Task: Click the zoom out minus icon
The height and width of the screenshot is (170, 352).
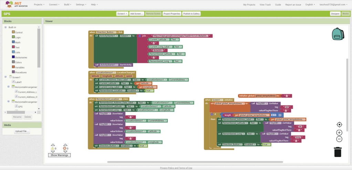Action: coord(339,139)
